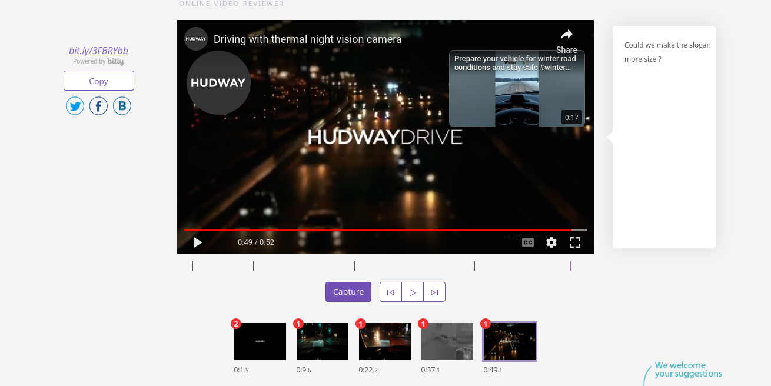771x386 pixels.
Task: Click the Capture button
Action: (x=348, y=292)
